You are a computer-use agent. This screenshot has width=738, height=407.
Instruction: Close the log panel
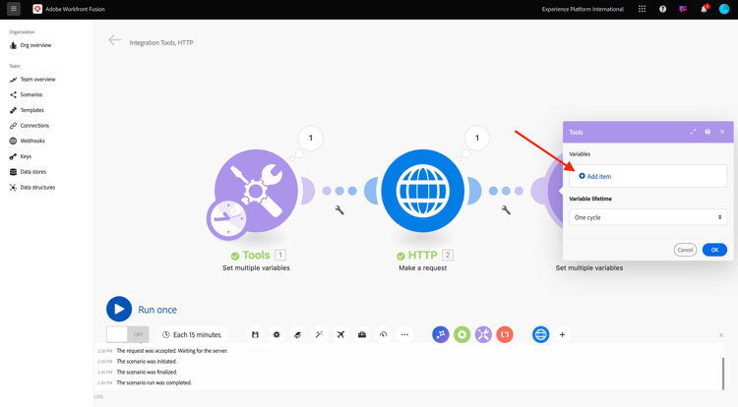[x=721, y=335]
